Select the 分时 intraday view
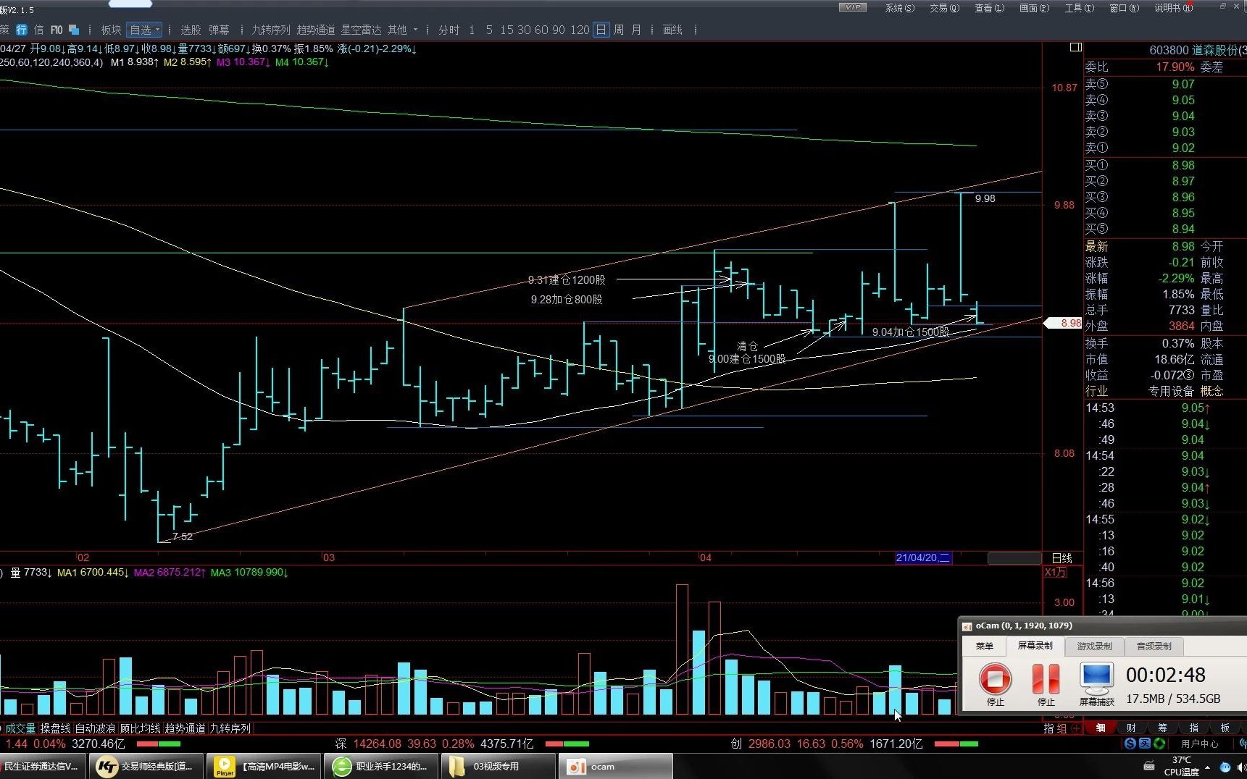The image size is (1247, 779). point(449,30)
